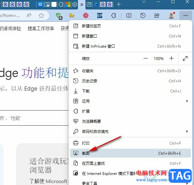Select Reload in Internet Explorer mode item
Image resolution: width=194 pixels, height=185 pixels.
(x=130, y=174)
